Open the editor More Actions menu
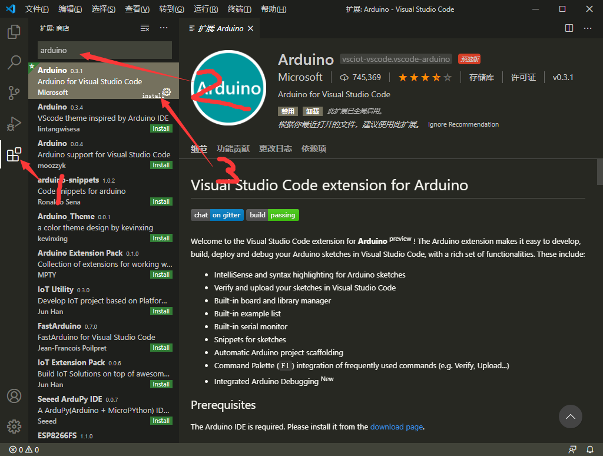This screenshot has height=456, width=603. pos(587,27)
